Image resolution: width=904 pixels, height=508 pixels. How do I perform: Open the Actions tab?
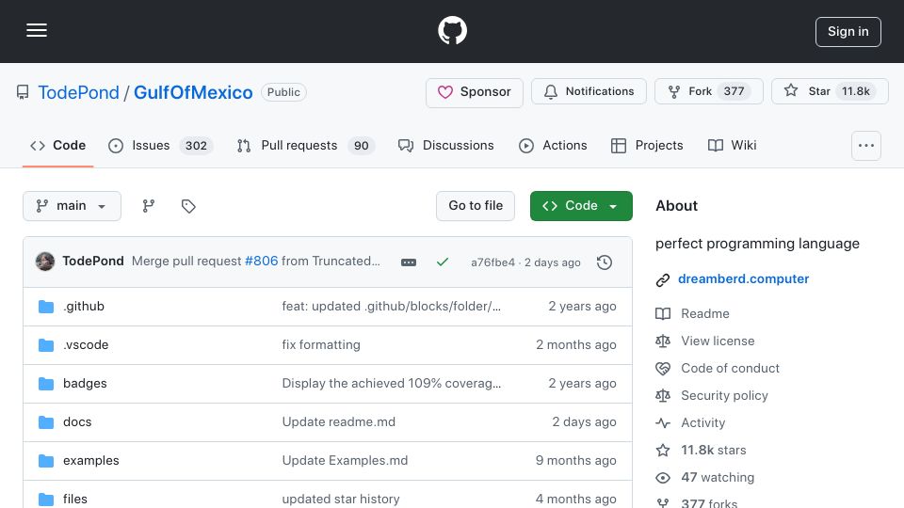(x=553, y=146)
